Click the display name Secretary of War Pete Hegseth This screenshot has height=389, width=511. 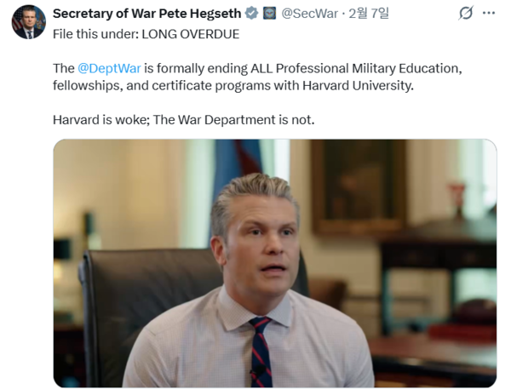(146, 14)
